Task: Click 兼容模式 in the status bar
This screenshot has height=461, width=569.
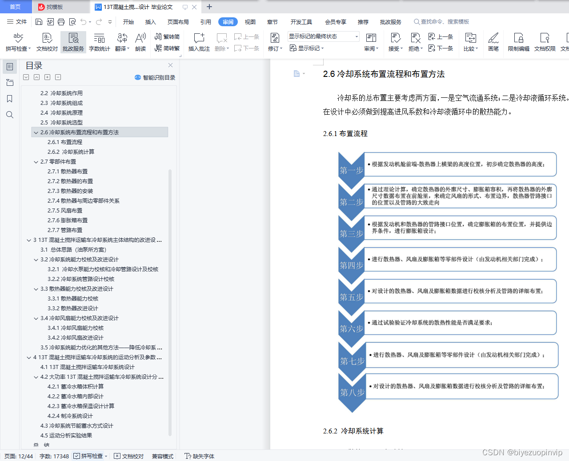Action: coord(163,456)
